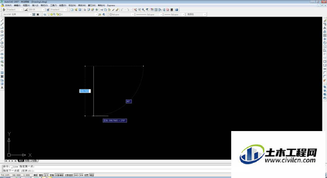
Task: Click the Redo arrow icon
Action: tap(128, 10)
